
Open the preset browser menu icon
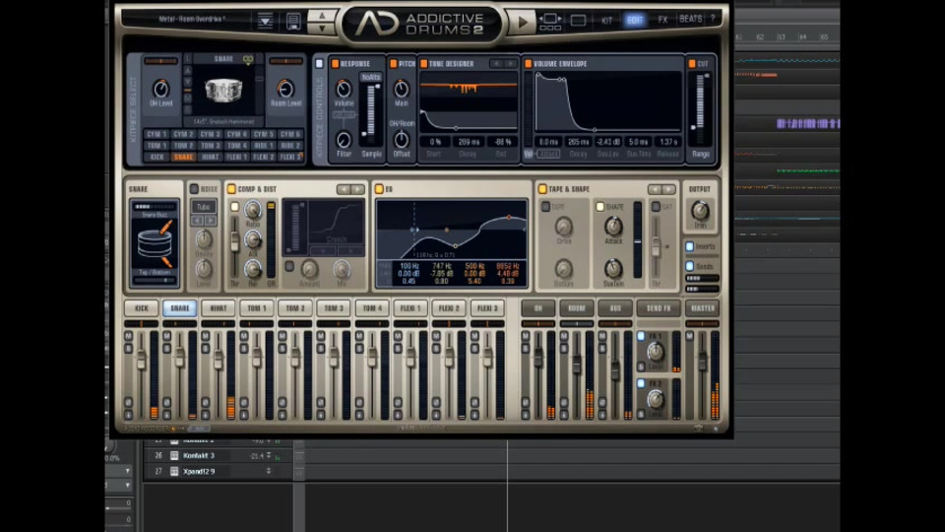(x=265, y=21)
